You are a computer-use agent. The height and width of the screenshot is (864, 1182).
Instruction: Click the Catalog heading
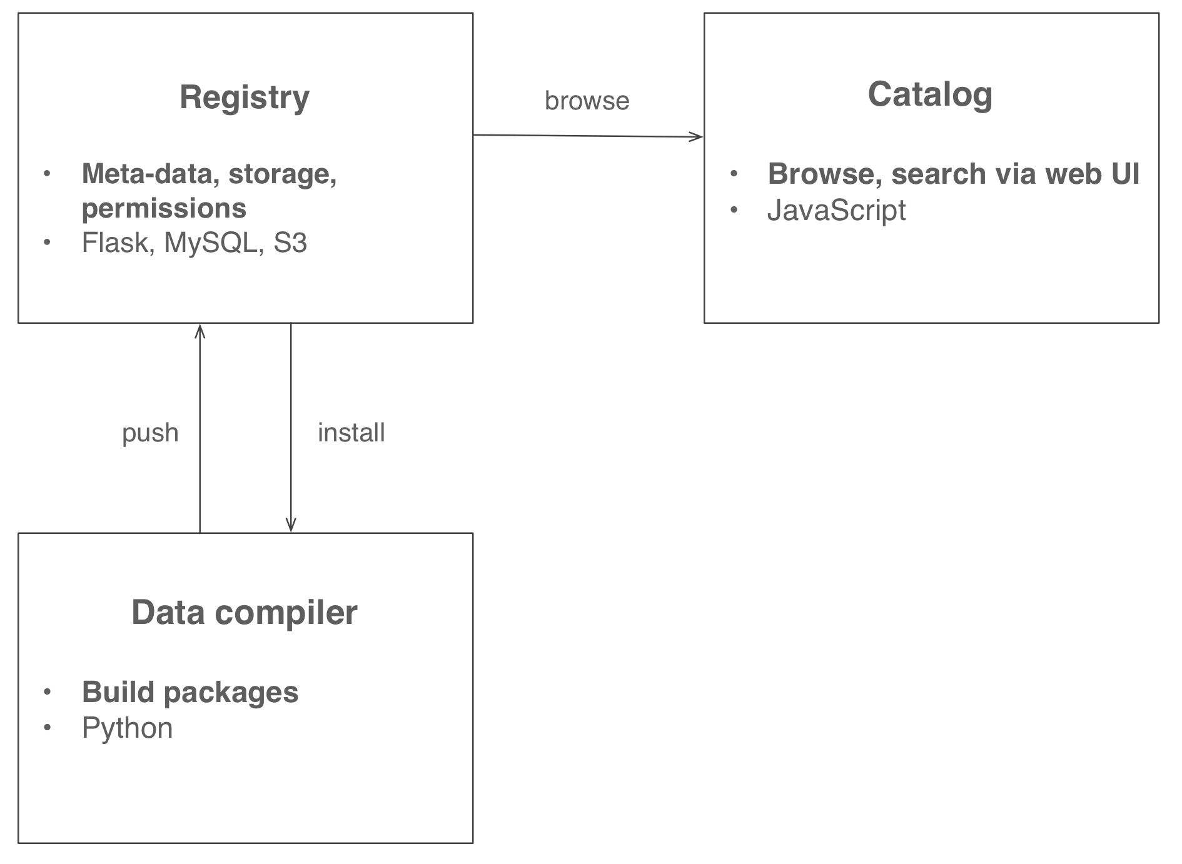coord(929,94)
